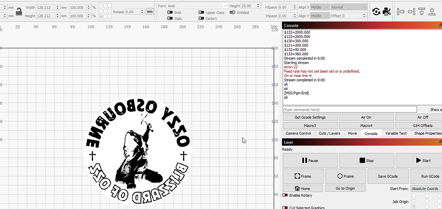Click the Save GCode button
Image resolution: width=442 pixels, height=209 pixels.
[388, 176]
